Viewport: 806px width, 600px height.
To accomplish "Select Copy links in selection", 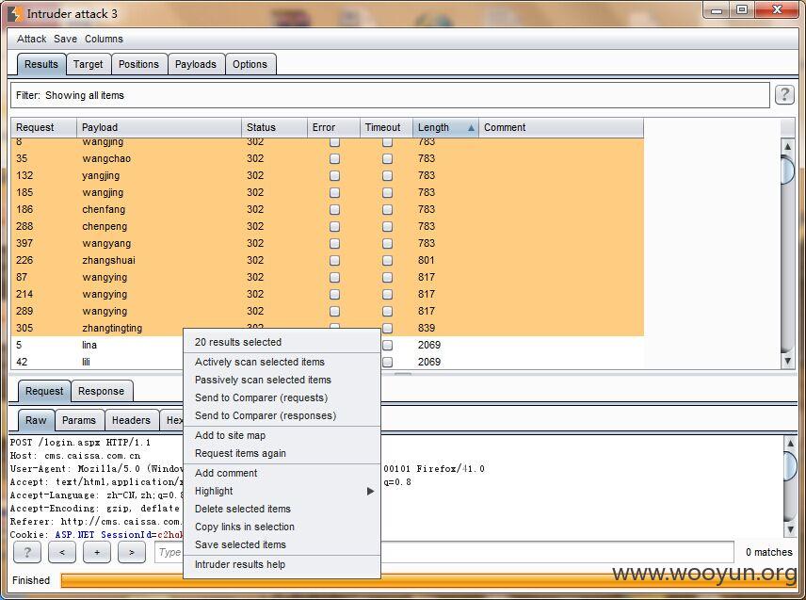I will (x=282, y=527).
